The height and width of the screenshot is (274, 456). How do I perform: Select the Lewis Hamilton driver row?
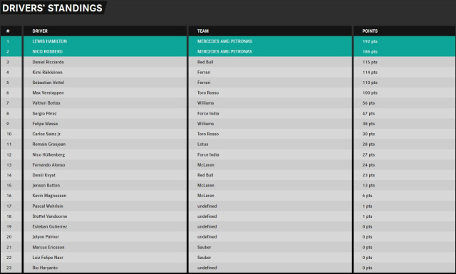point(228,41)
